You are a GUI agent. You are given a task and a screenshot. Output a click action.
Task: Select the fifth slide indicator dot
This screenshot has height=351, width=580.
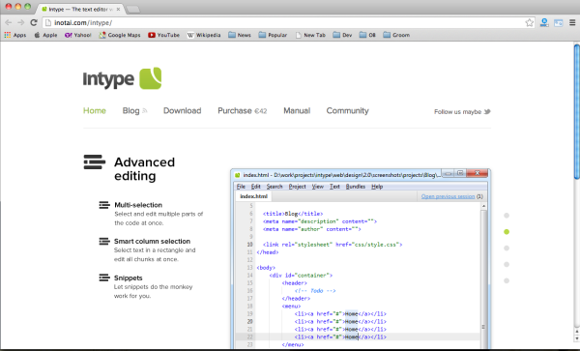pyautogui.click(x=507, y=280)
